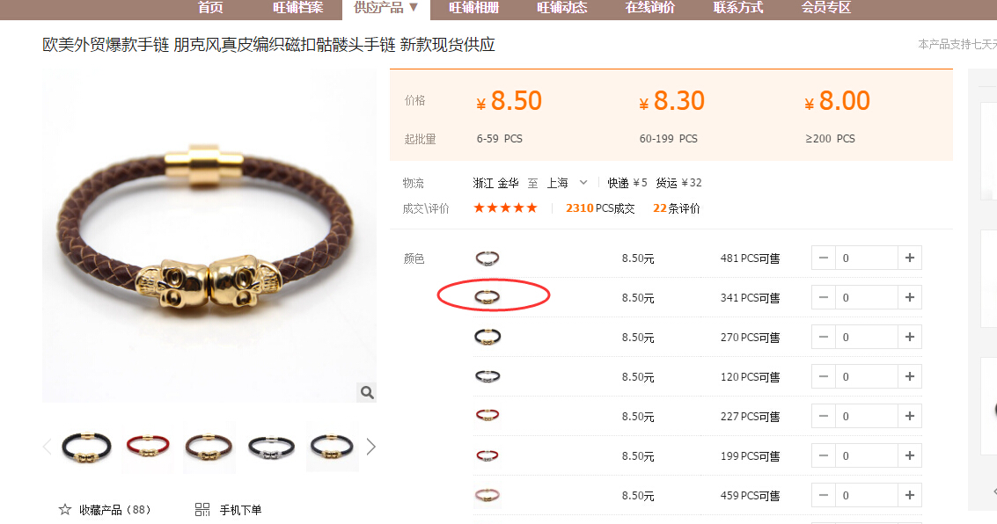Decrease quantity for the 341 PCS color
Image resolution: width=997 pixels, height=524 pixels.
click(x=824, y=297)
